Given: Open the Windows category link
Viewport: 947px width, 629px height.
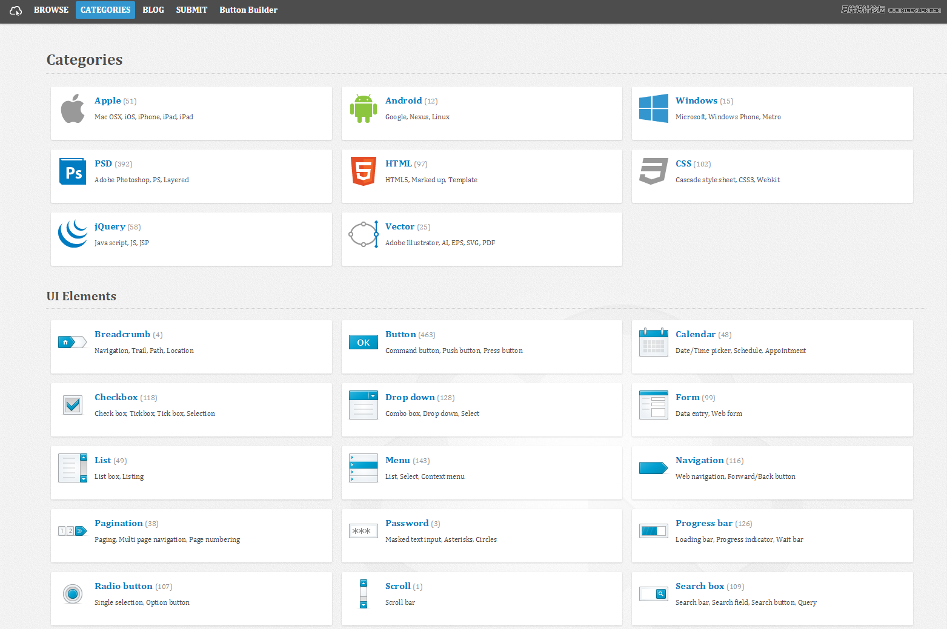Looking at the screenshot, I should (696, 101).
